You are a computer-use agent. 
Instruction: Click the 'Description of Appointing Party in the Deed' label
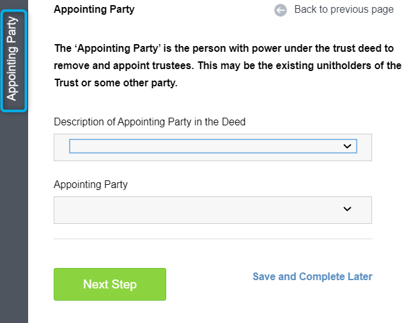pos(150,122)
